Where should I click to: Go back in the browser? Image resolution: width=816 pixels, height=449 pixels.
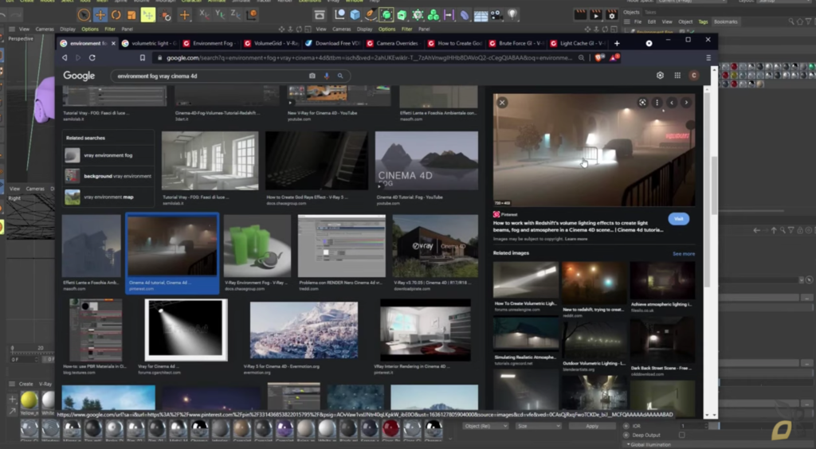pos(65,57)
